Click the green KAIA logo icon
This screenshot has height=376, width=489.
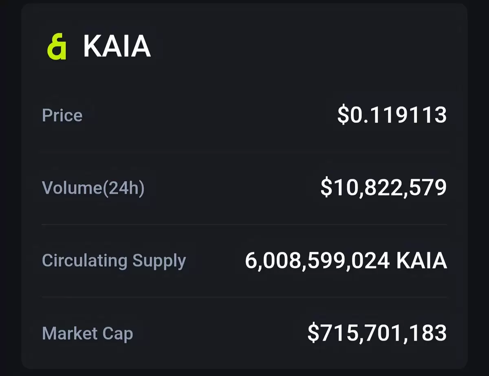(57, 47)
